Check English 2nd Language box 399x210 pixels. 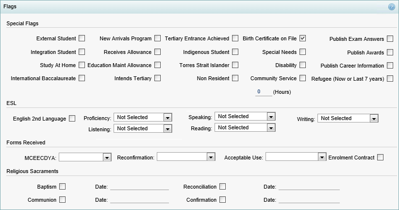pos(72,118)
